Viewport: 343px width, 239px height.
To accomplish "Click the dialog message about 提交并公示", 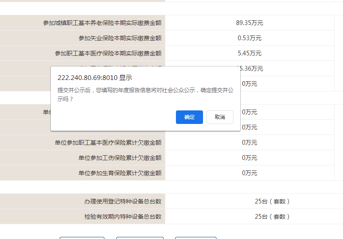I will coord(145,94).
